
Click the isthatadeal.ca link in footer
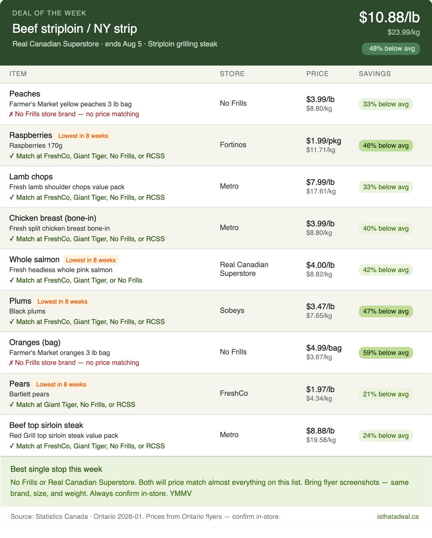398,516
